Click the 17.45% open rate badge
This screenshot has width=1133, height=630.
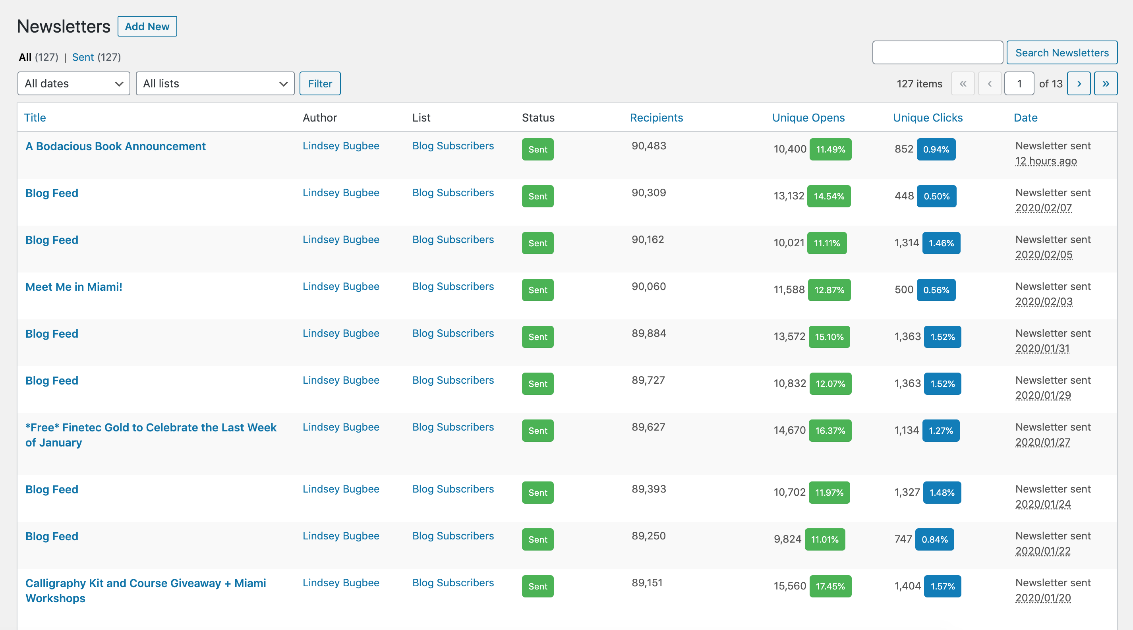[830, 586]
